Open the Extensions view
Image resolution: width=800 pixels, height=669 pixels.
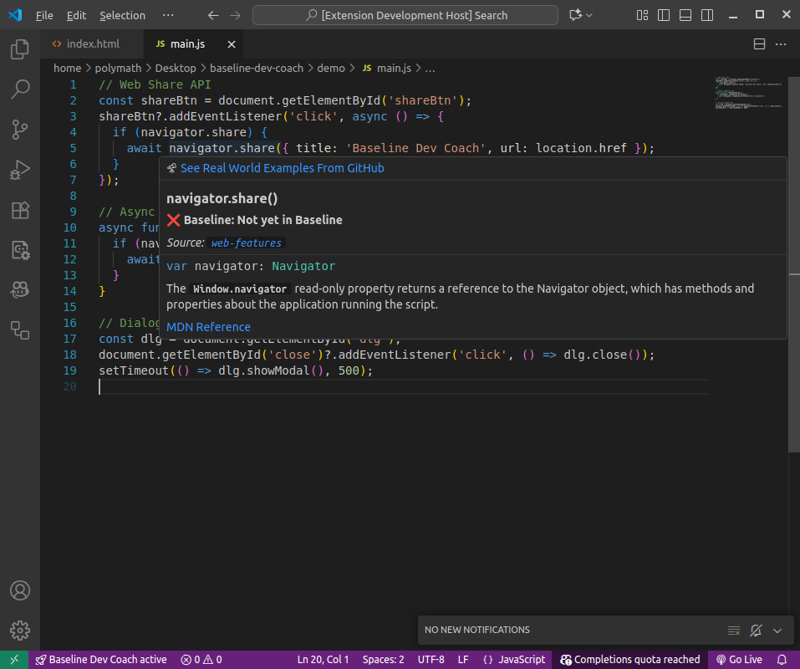click(x=20, y=210)
